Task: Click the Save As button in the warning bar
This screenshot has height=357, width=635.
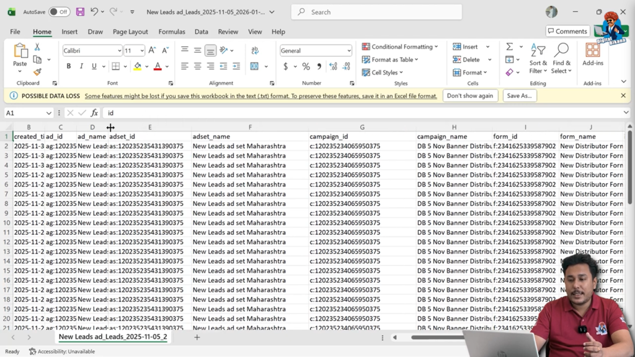Action: coord(520,95)
